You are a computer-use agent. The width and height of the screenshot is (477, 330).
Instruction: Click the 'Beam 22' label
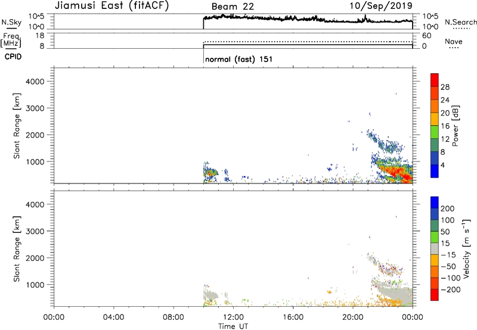[233, 7]
